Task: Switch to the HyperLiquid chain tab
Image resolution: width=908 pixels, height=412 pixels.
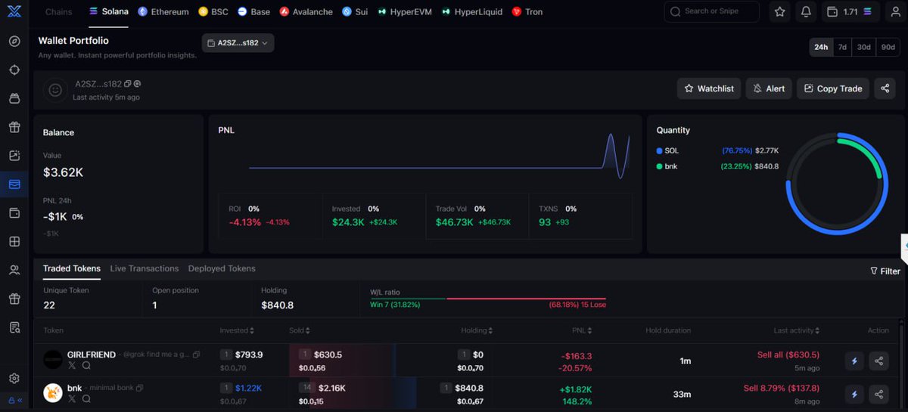Action: (472, 12)
